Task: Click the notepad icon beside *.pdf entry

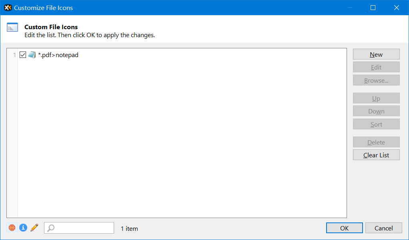Action: click(32, 55)
